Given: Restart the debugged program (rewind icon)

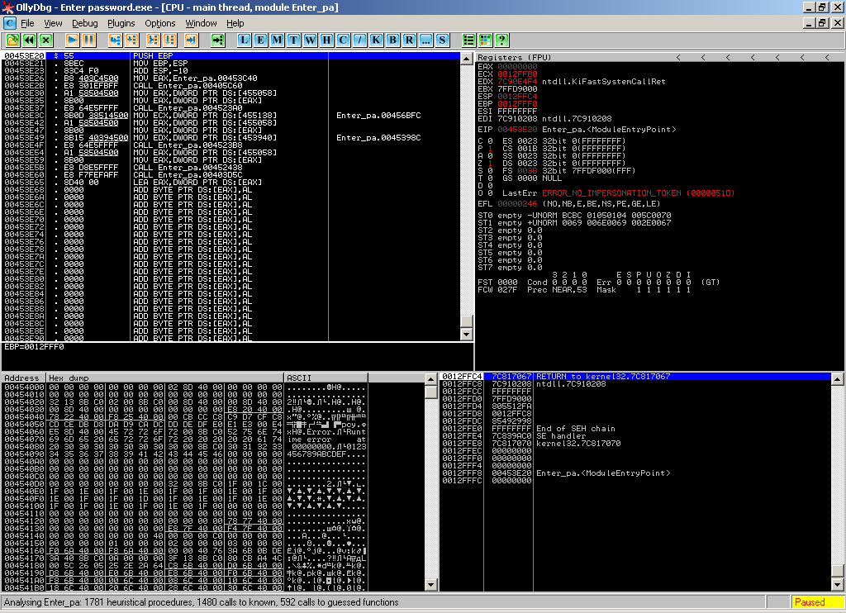Looking at the screenshot, I should click(x=29, y=40).
